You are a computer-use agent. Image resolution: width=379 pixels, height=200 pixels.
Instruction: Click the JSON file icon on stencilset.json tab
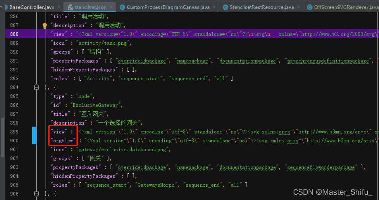tap(70, 7)
